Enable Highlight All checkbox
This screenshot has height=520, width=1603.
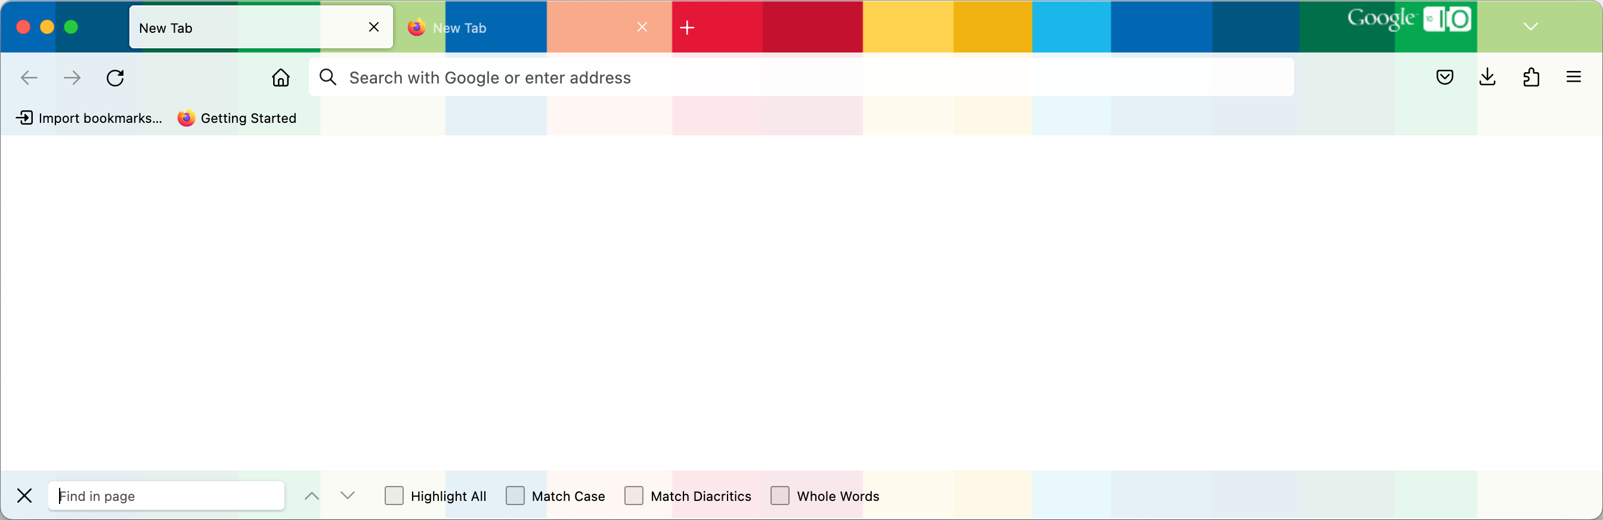[x=394, y=496]
